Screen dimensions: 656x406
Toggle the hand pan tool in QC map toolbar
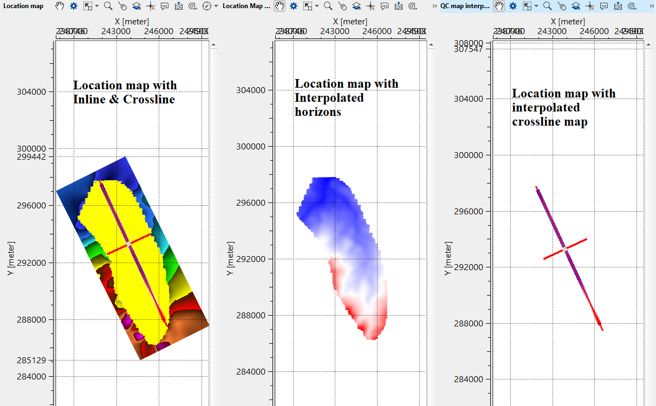tap(499, 6)
